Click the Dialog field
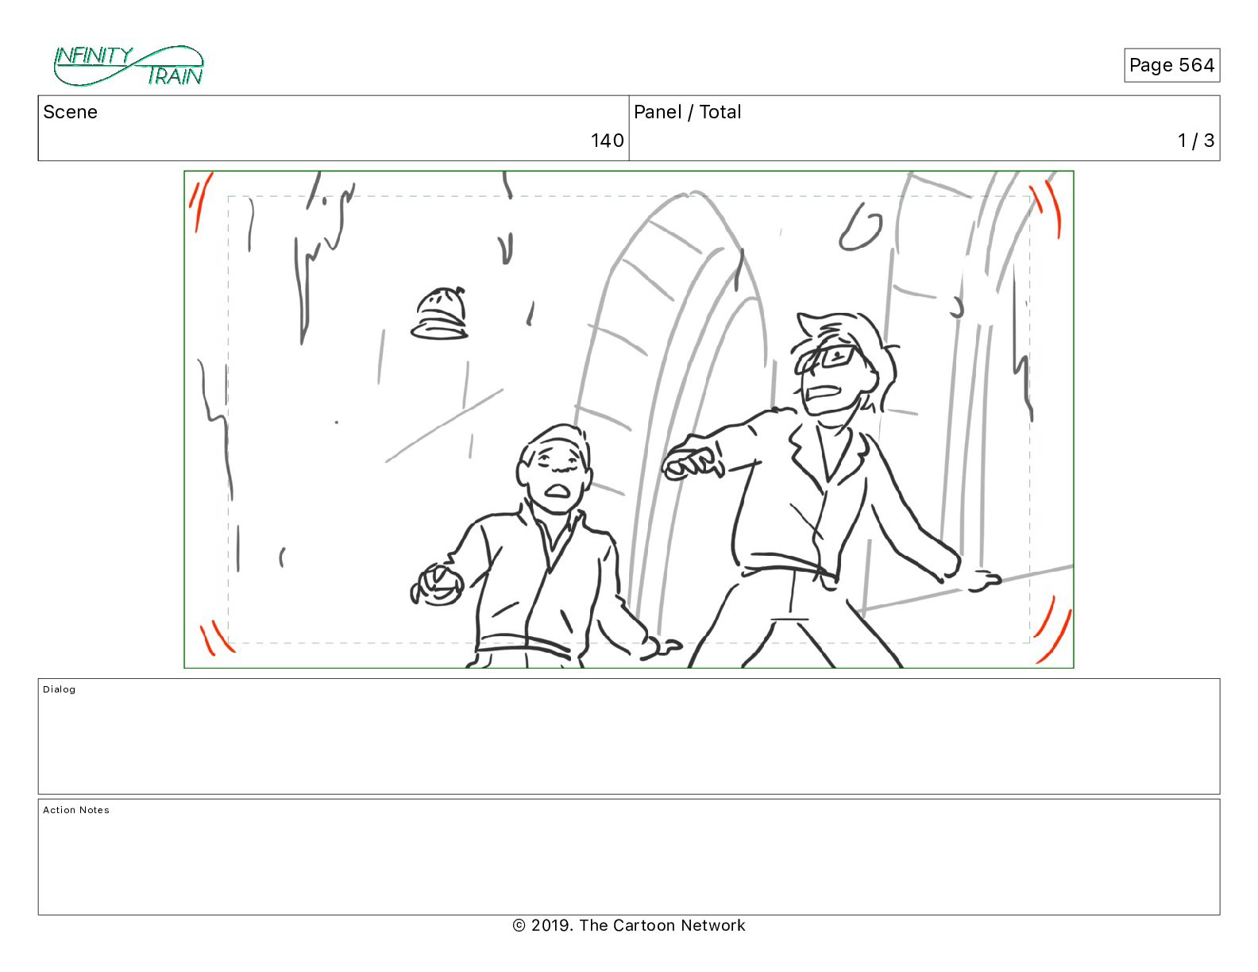 point(629,736)
